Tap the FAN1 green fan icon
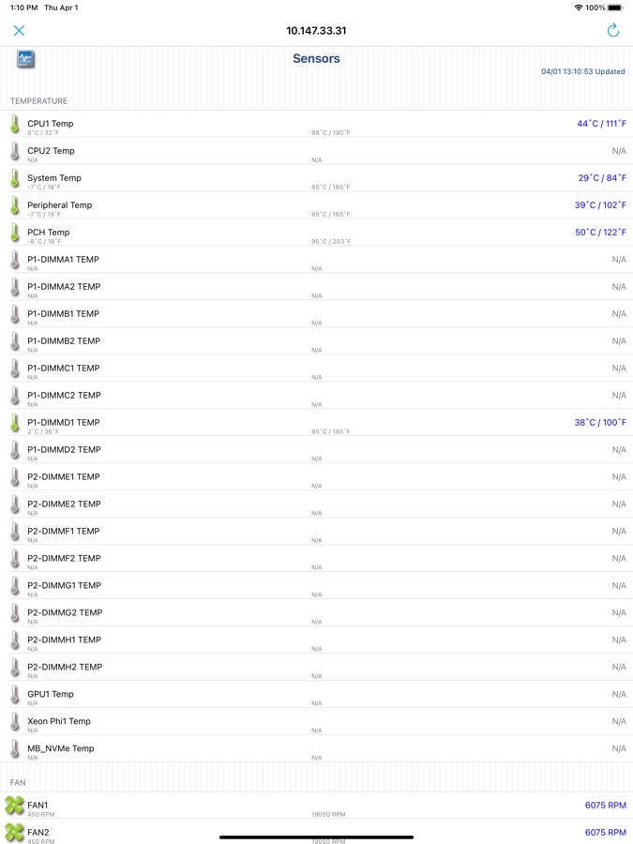 tap(14, 806)
